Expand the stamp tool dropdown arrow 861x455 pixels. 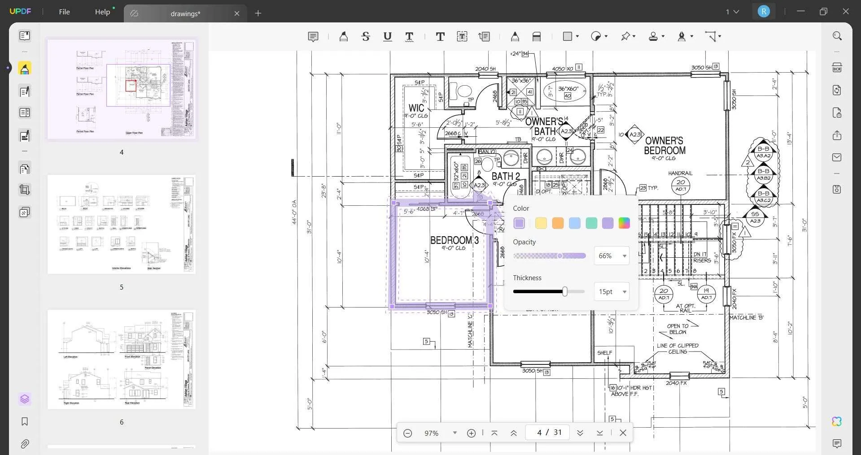point(663,36)
